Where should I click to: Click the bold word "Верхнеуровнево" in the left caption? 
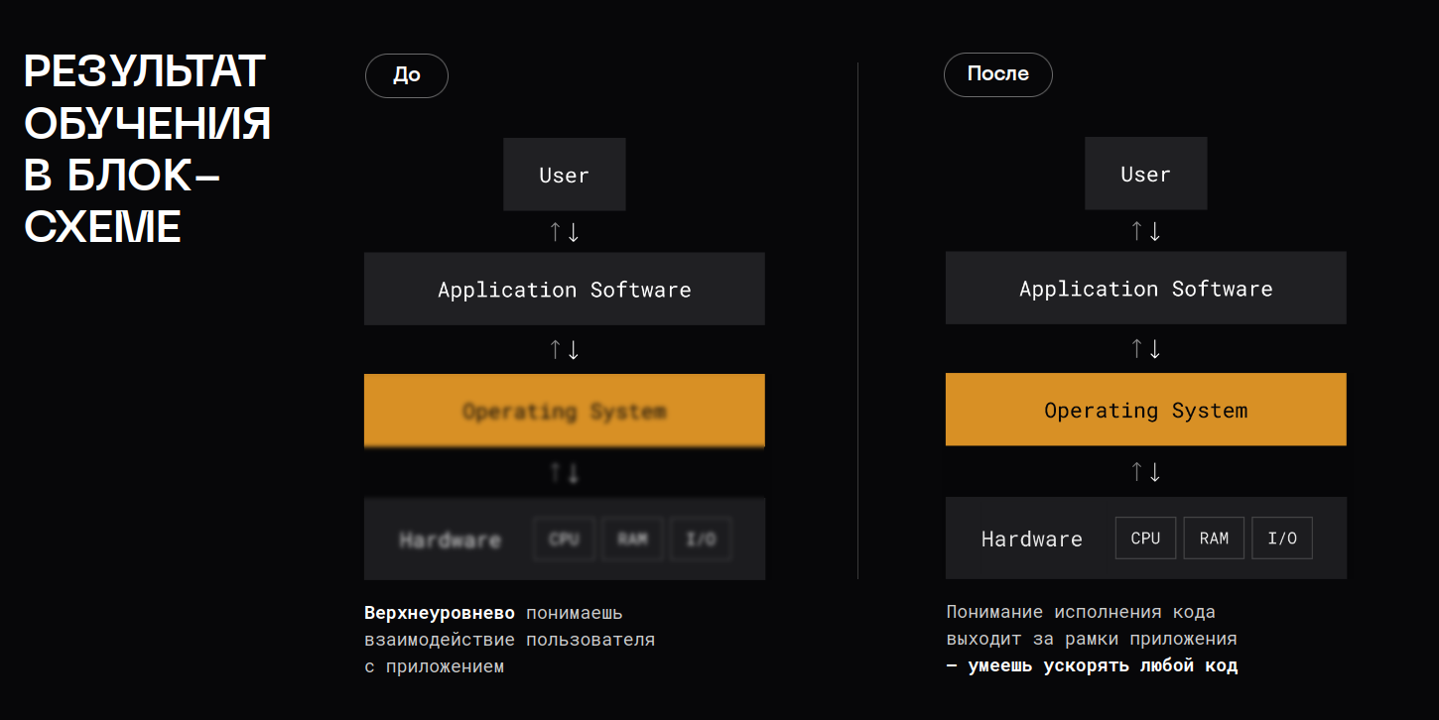pyautogui.click(x=440, y=613)
